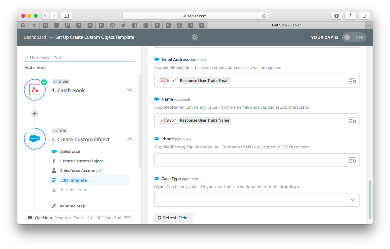Image resolution: width=390 pixels, height=249 pixels.
Task: Insert a field into Email Address input
Action: tap(352, 81)
